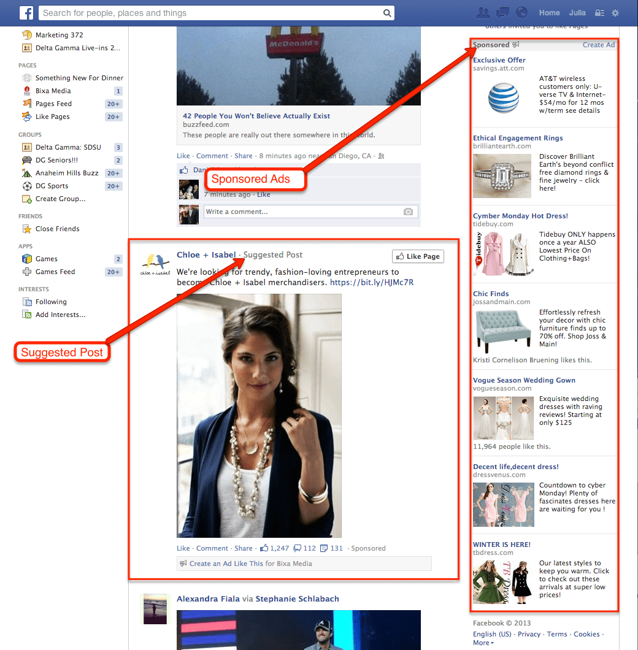Click the Write a comment field
Viewport: 638px width, 650px height.
point(310,212)
